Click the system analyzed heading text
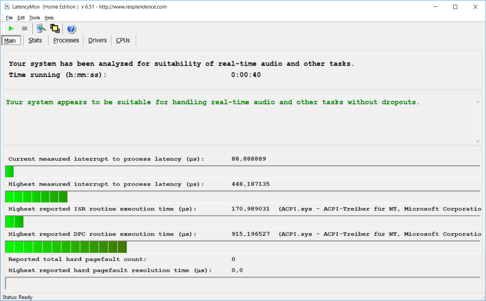Image resolution: width=486 pixels, height=301 pixels. (x=181, y=64)
